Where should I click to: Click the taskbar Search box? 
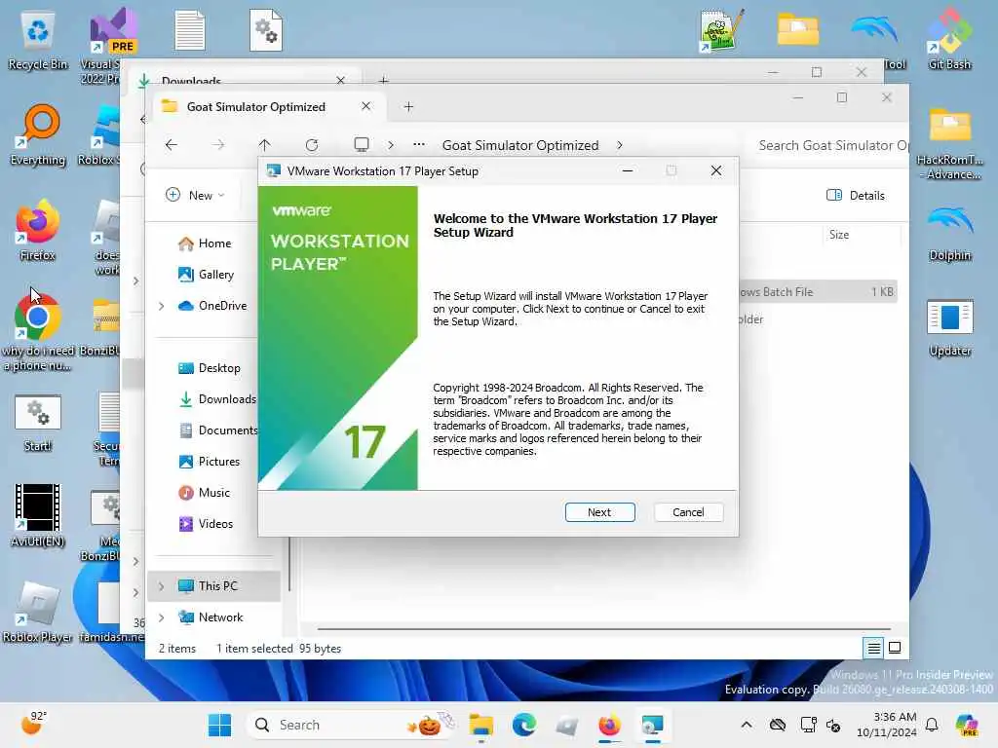coord(350,725)
